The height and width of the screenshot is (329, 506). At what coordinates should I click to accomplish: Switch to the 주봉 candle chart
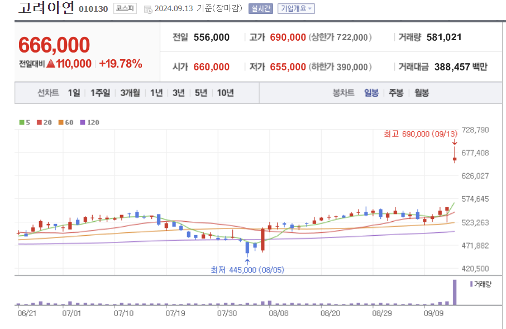397,93
